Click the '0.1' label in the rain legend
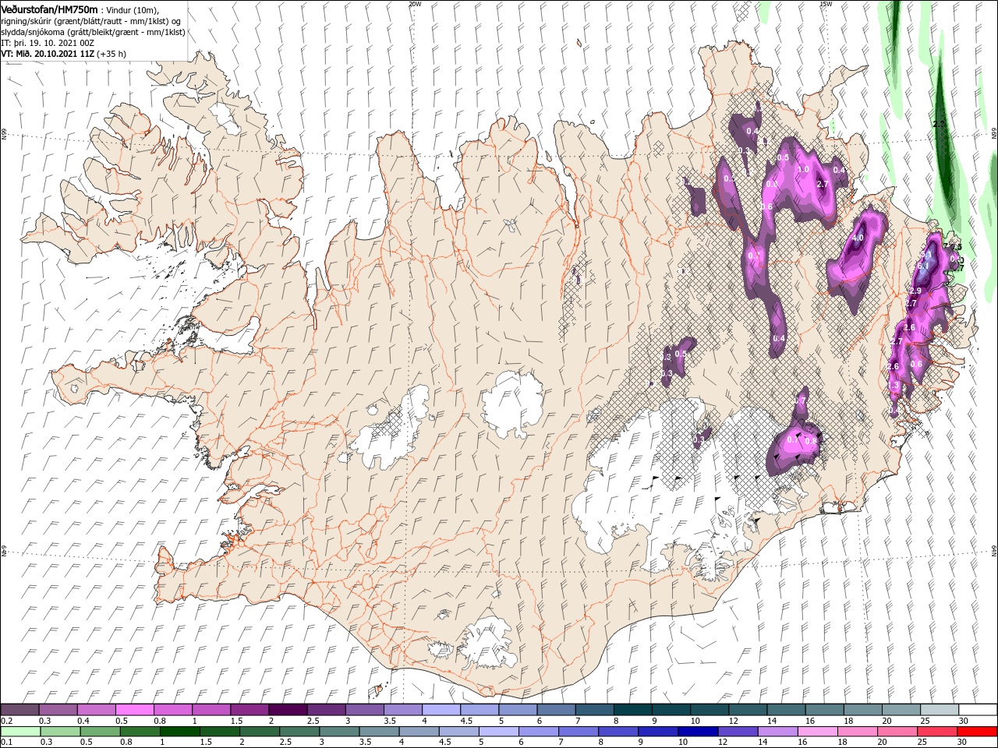The image size is (998, 748). click(x=6, y=743)
